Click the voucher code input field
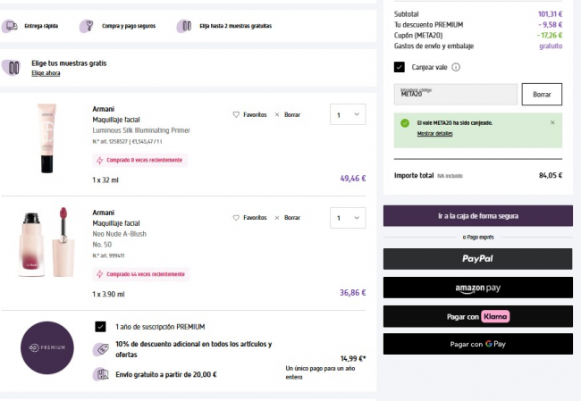The height and width of the screenshot is (401, 581). click(456, 94)
